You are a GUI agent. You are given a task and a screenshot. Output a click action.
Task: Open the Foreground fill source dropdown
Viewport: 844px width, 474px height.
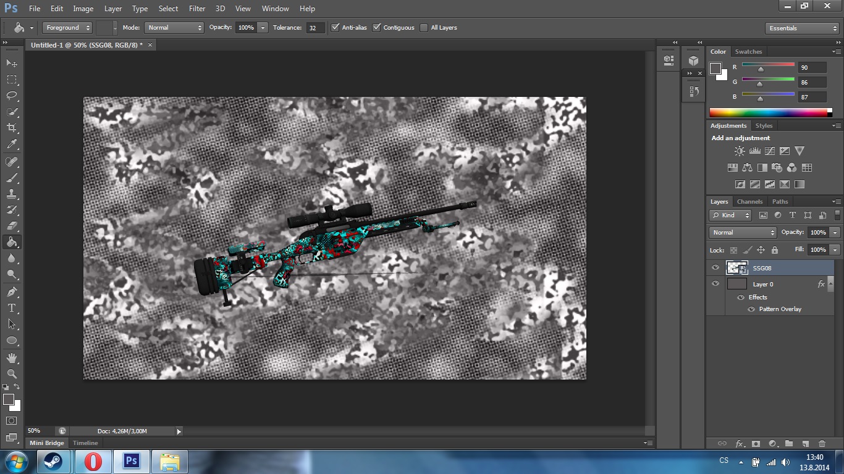(67, 28)
